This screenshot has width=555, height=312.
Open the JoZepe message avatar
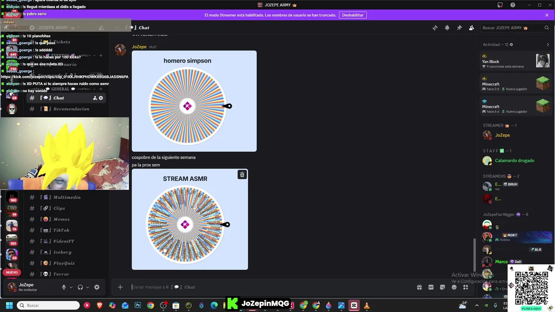point(120,50)
